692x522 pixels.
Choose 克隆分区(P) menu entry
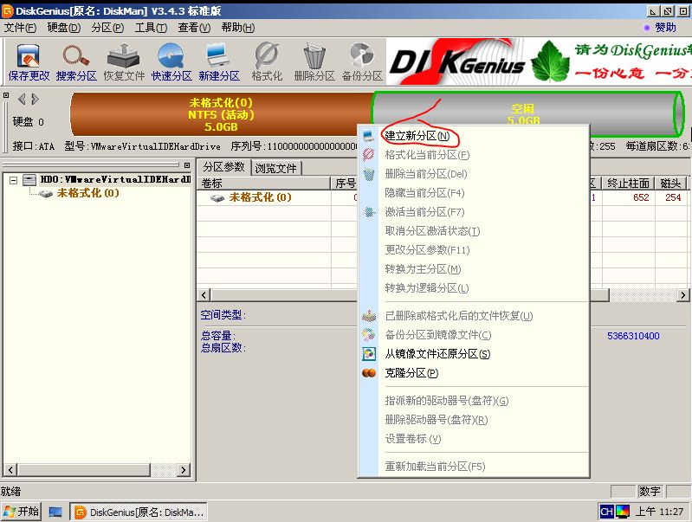[411, 373]
